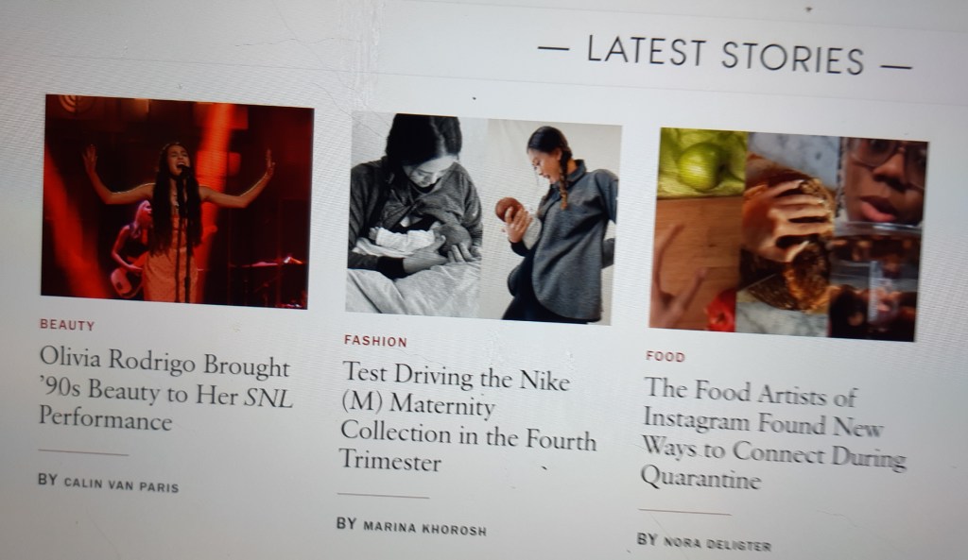Select the FOOD category label

tap(665, 356)
